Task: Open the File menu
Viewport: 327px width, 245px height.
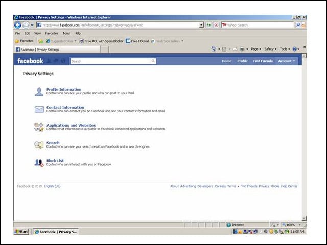Action: [18, 33]
